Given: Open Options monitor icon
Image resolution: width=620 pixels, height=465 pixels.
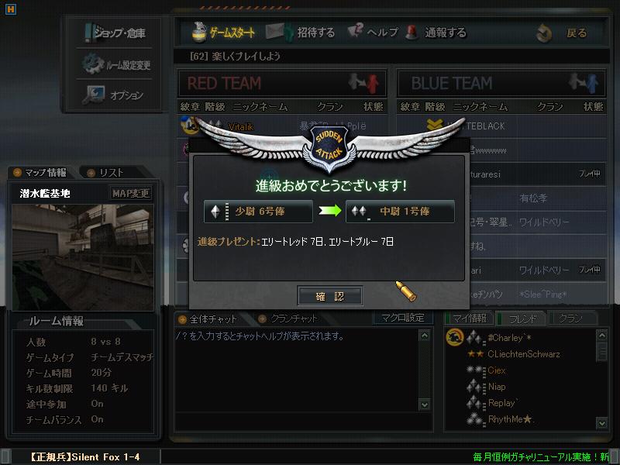Looking at the screenshot, I should coord(94,95).
